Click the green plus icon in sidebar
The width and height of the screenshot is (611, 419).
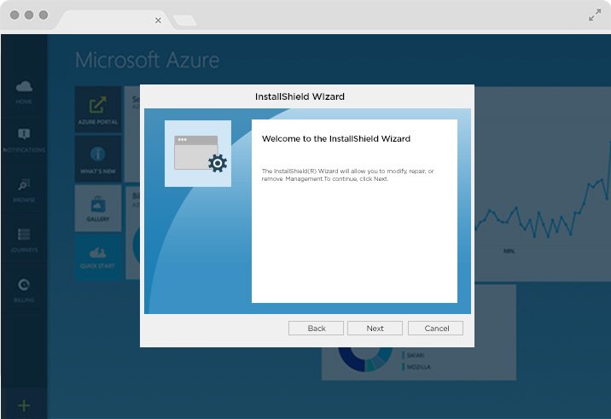pos(24,405)
